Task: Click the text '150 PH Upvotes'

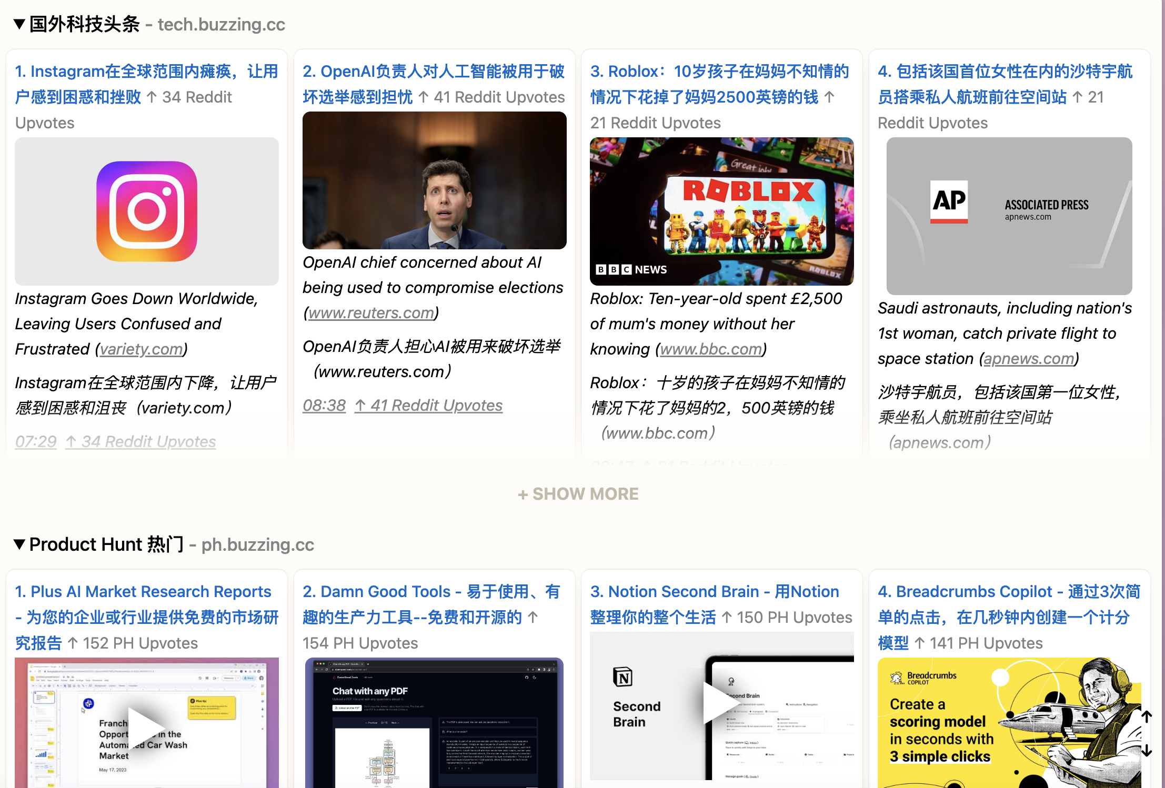Action: click(x=795, y=617)
